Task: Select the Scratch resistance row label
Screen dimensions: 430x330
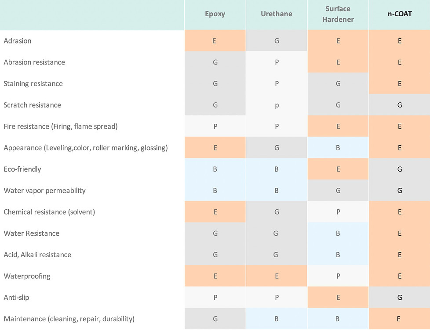Action: pos(33,105)
